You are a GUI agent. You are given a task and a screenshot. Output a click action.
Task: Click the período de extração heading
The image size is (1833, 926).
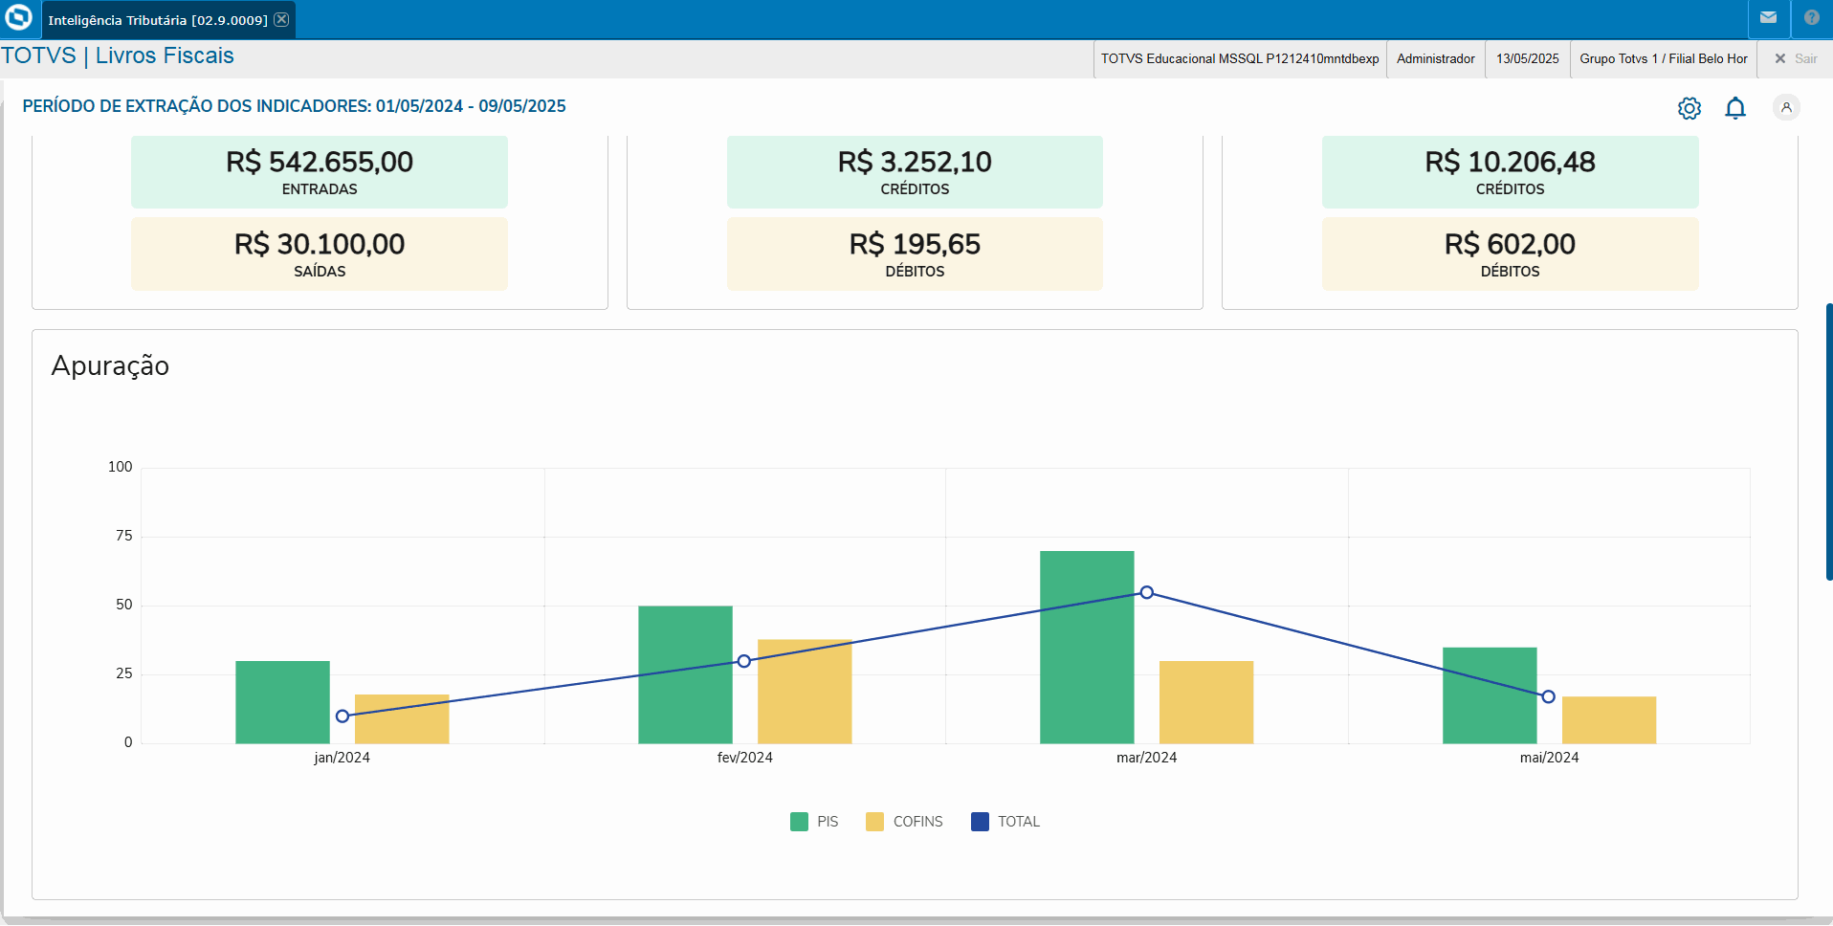pyautogui.click(x=294, y=106)
